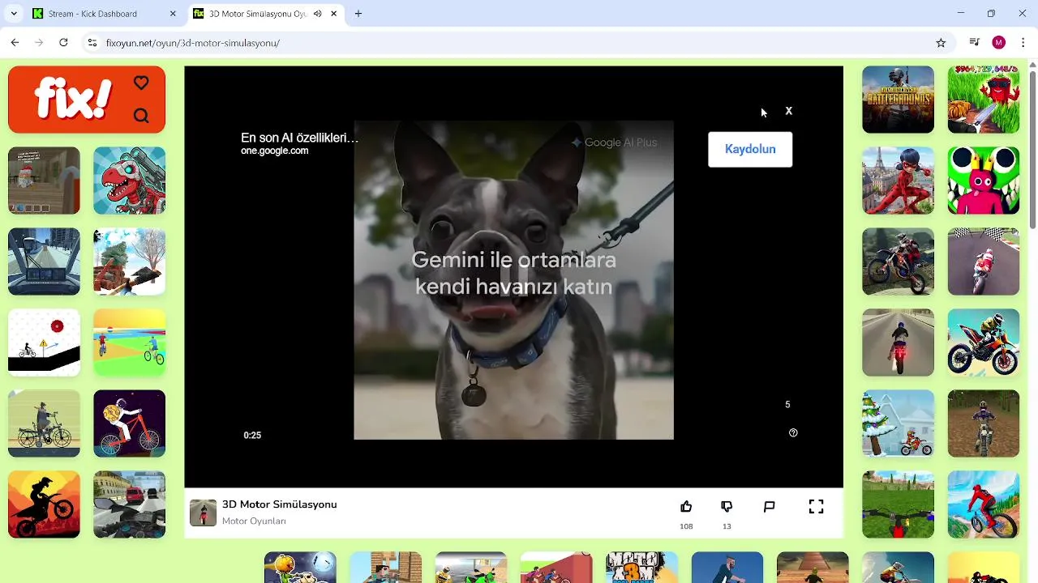
Task: Open the green big-eyed monster game thumbnail
Action: (x=984, y=181)
